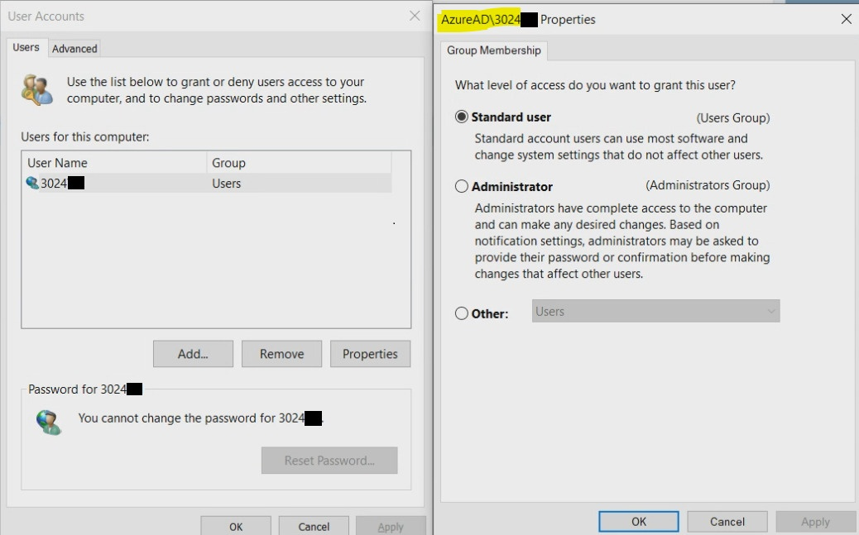
Task: Click OK in the User Accounts window
Action: point(236,526)
